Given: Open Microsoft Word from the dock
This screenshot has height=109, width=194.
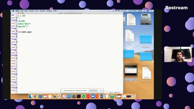Looking at the screenshot, I should 102,96.
